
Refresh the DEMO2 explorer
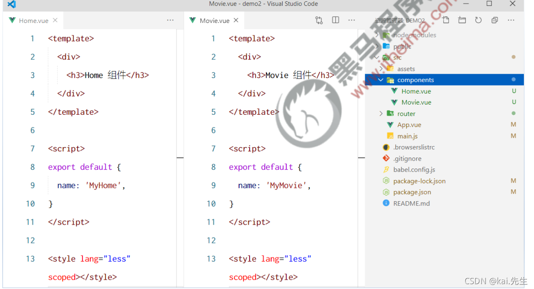coord(478,20)
